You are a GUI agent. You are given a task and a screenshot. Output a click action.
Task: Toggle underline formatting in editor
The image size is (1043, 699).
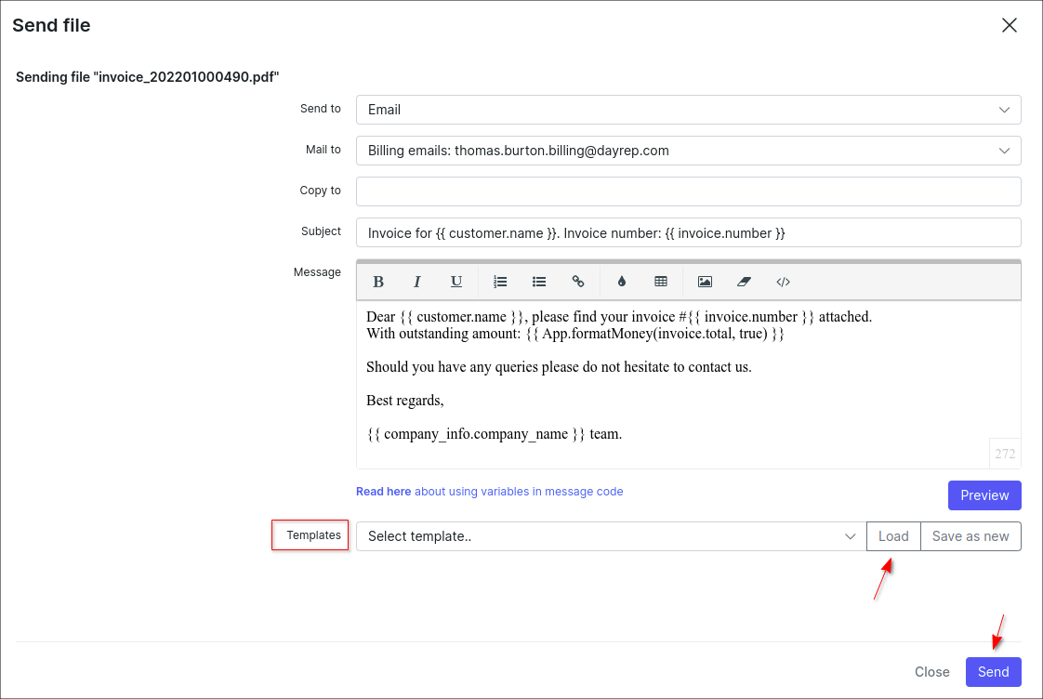click(x=456, y=282)
